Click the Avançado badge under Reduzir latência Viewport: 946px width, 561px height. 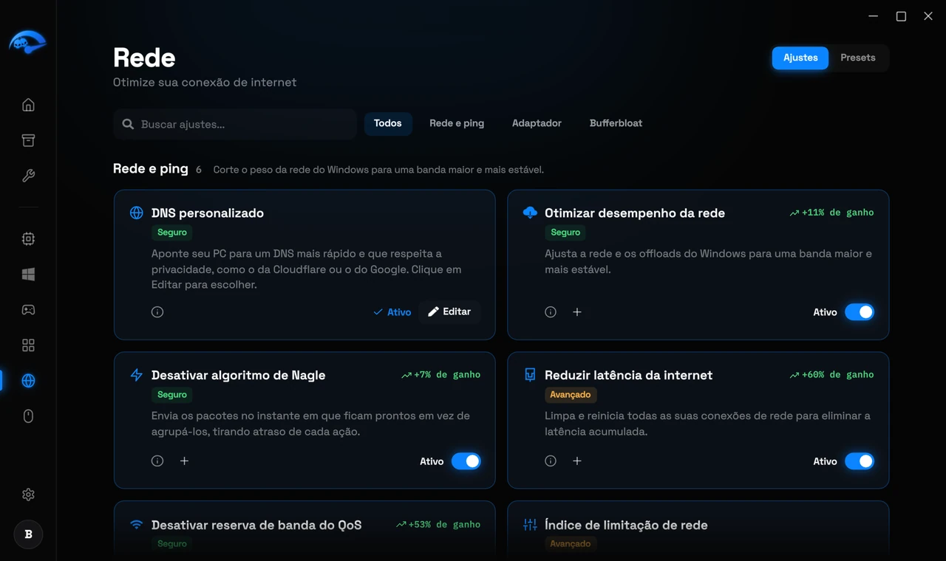571,395
